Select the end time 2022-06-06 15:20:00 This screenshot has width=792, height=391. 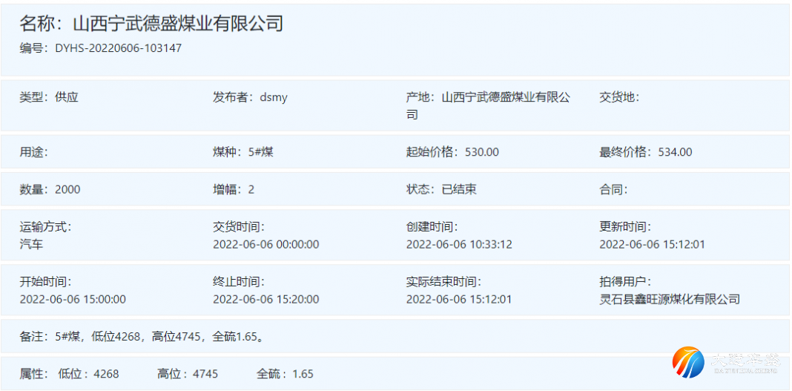265,300
